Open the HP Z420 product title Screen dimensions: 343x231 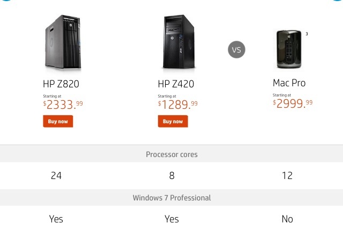[x=176, y=84]
